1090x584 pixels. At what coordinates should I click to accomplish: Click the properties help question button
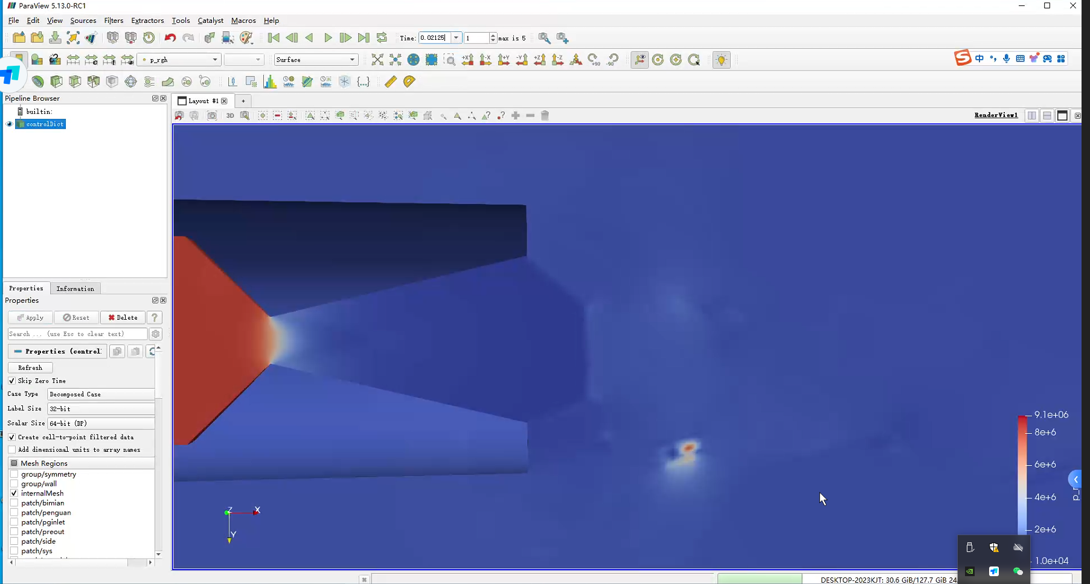[x=155, y=317]
